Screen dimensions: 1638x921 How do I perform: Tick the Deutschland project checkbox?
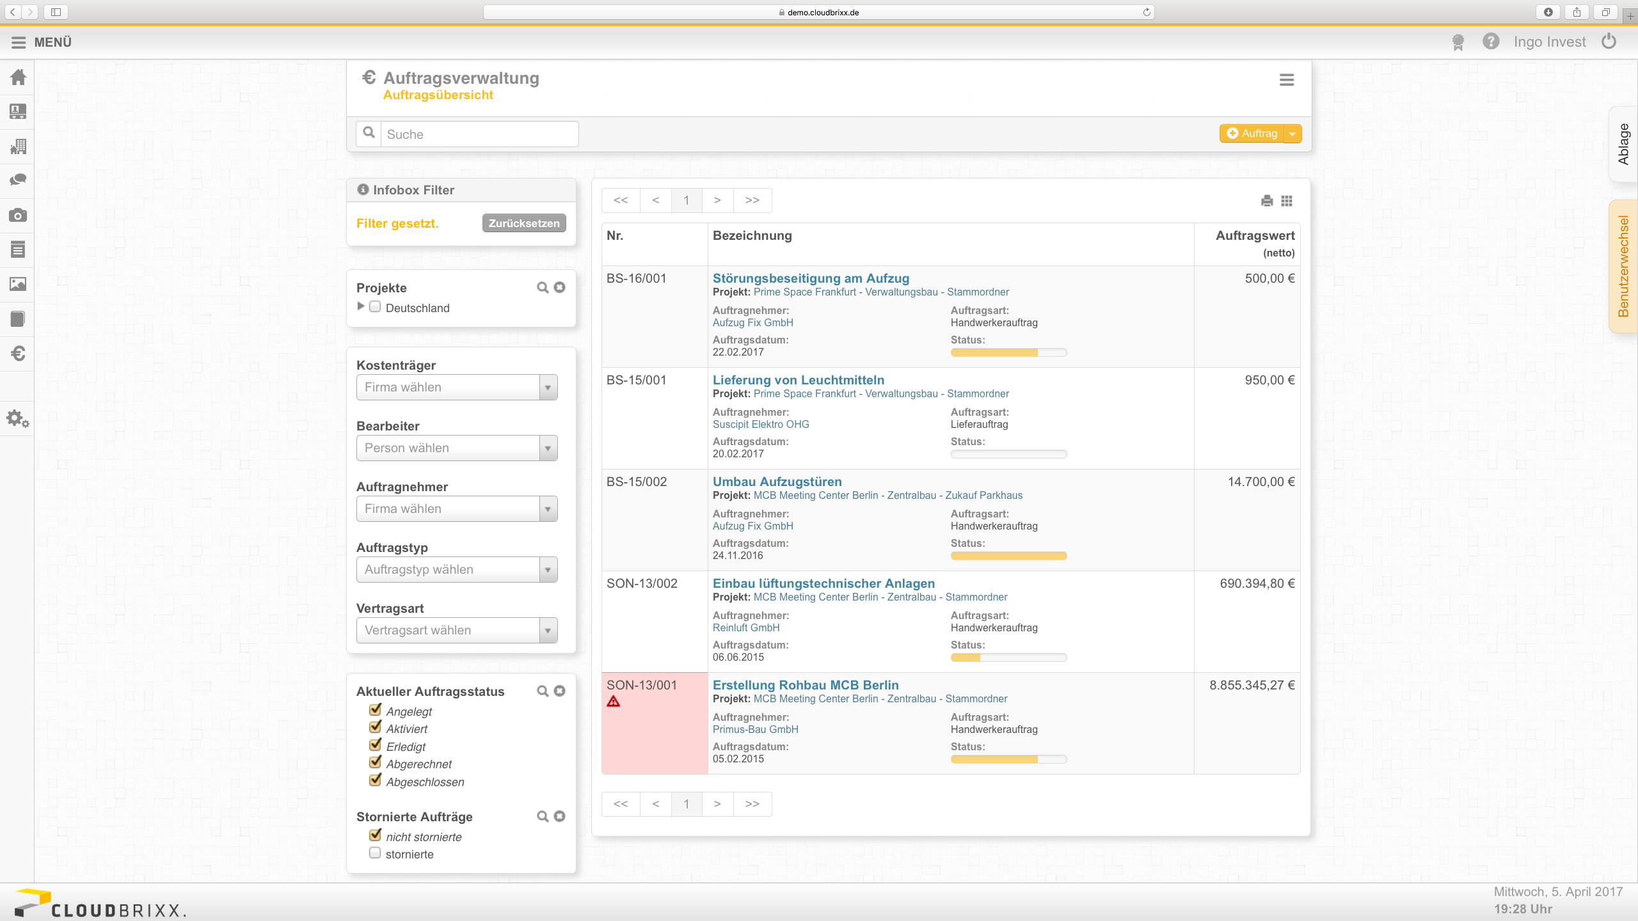(x=375, y=307)
